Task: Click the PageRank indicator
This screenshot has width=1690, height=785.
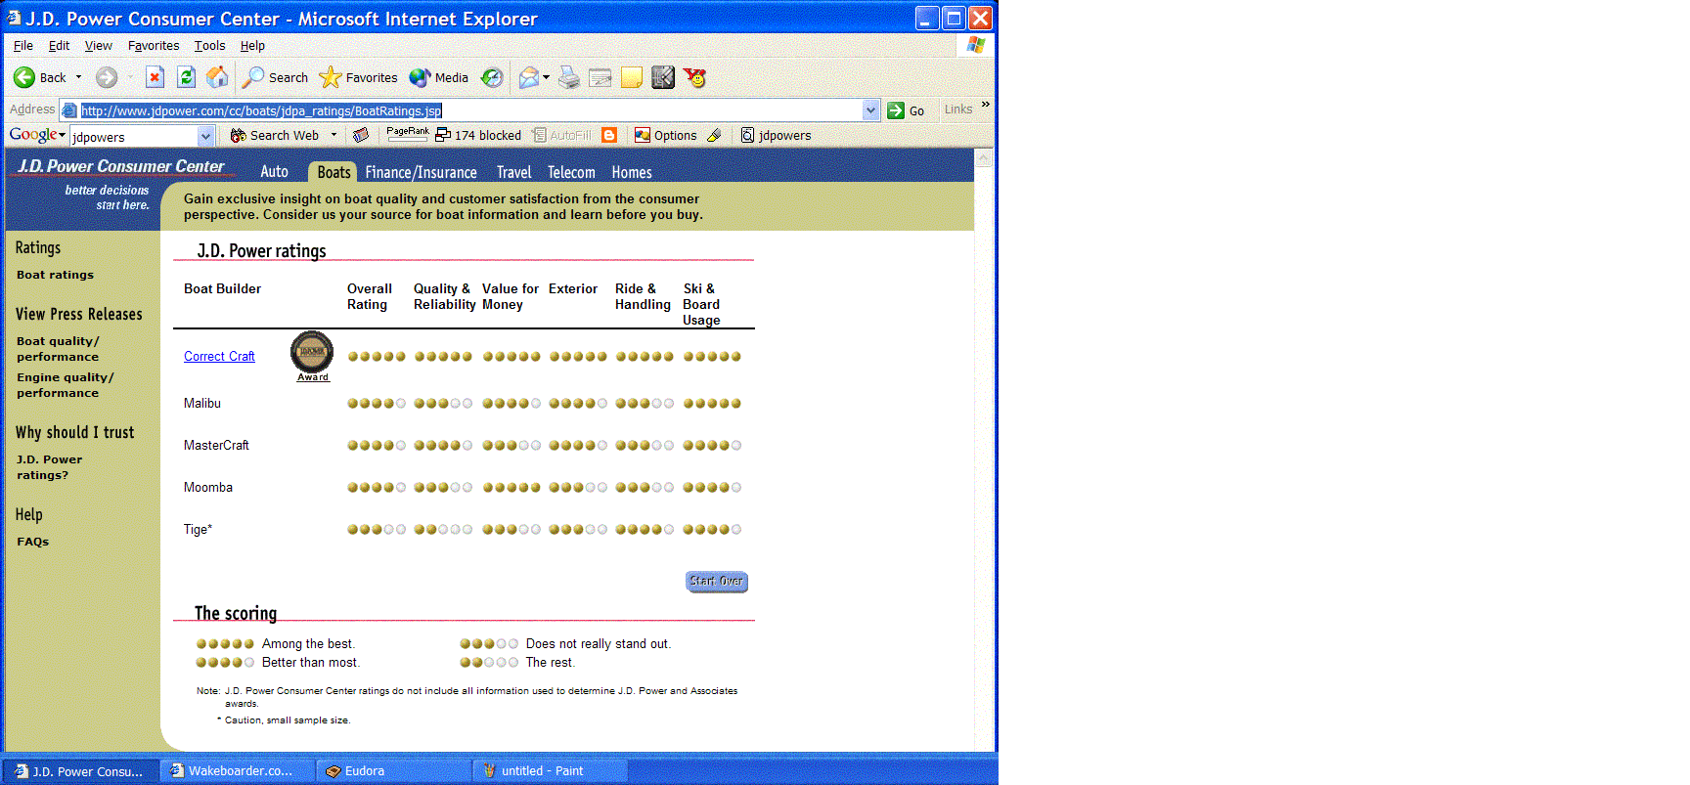Action: 408,134
